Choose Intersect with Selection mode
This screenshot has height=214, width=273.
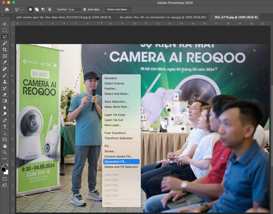click(x=50, y=9)
